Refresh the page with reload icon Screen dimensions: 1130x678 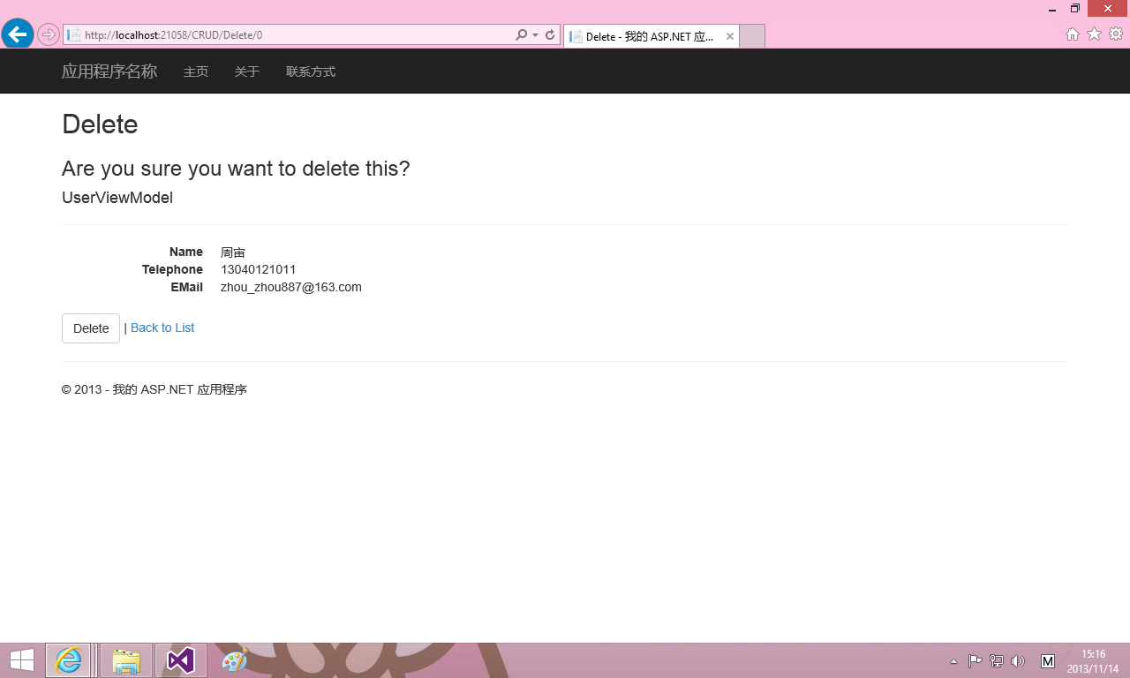point(550,34)
